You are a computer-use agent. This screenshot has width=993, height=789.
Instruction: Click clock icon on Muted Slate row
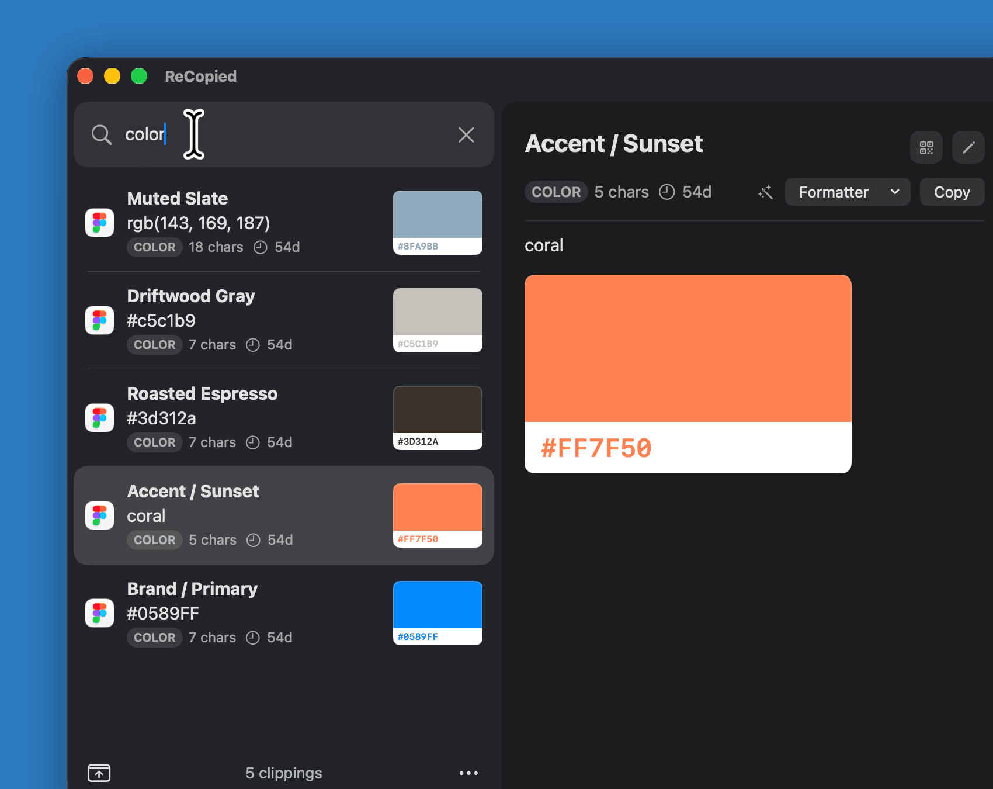[261, 247]
